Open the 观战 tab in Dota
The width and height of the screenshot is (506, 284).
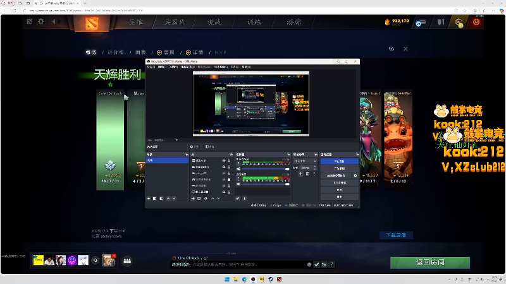(x=214, y=22)
